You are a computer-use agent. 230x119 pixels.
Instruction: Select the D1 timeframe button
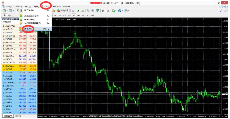pos(83,15)
